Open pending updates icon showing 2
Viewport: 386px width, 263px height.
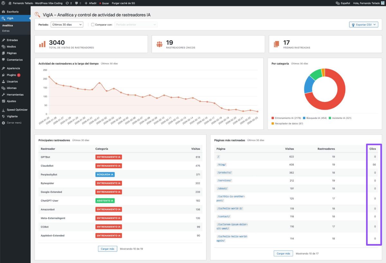67,3
